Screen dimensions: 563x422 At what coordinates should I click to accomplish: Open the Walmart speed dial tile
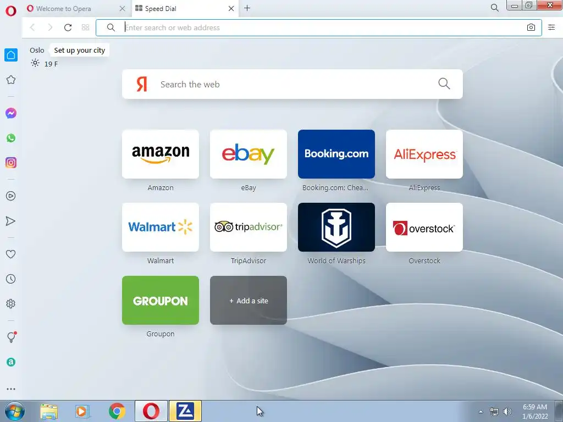tap(161, 227)
